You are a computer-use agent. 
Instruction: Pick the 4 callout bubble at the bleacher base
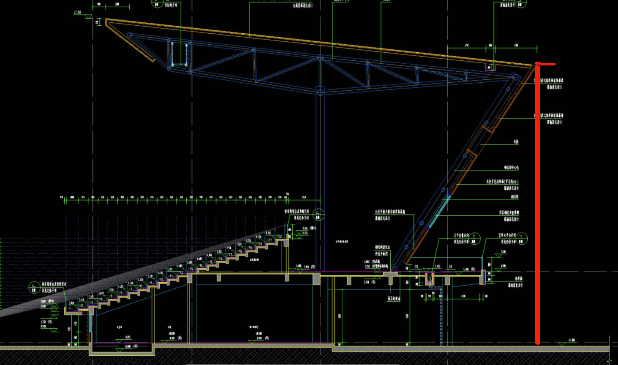point(34,288)
